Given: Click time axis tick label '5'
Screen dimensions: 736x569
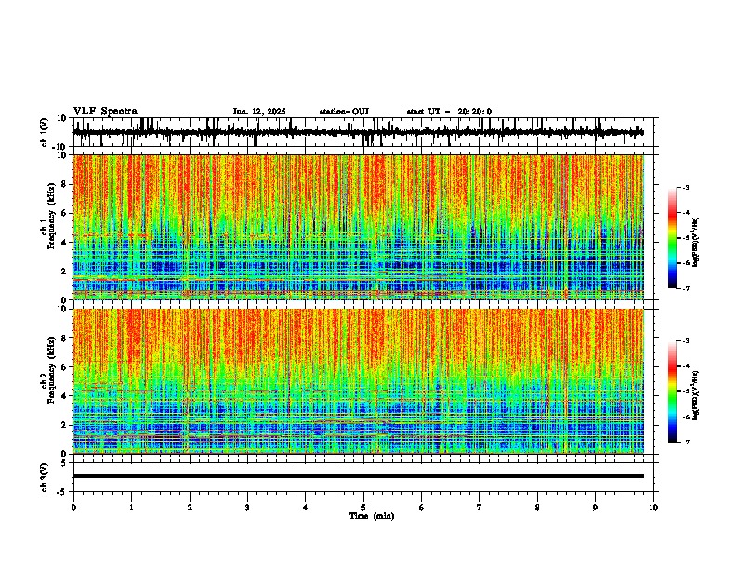Looking at the screenshot, I should click(363, 508).
